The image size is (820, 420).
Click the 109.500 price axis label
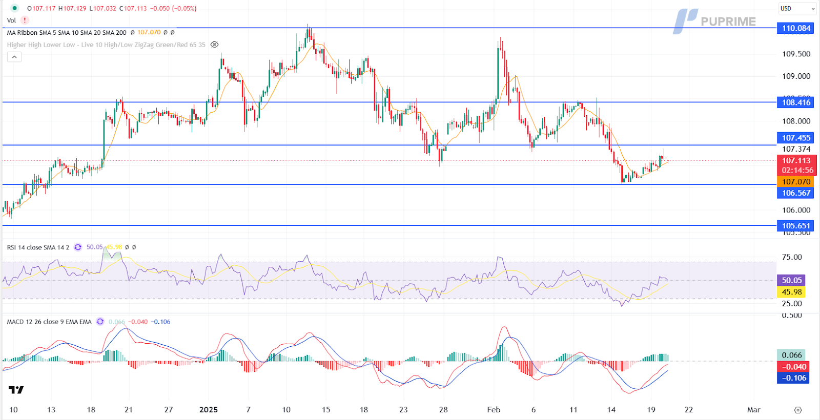(796, 54)
